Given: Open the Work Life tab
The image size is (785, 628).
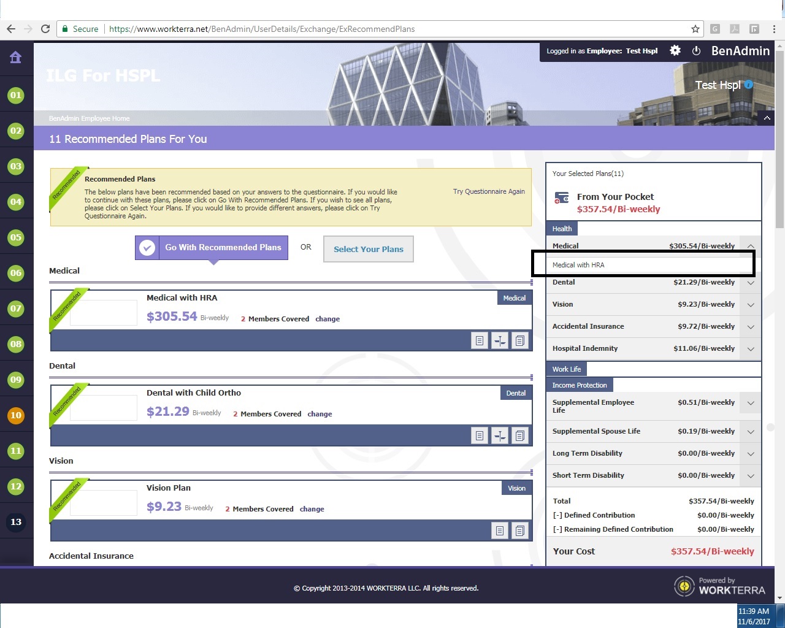Looking at the screenshot, I should click(x=566, y=369).
